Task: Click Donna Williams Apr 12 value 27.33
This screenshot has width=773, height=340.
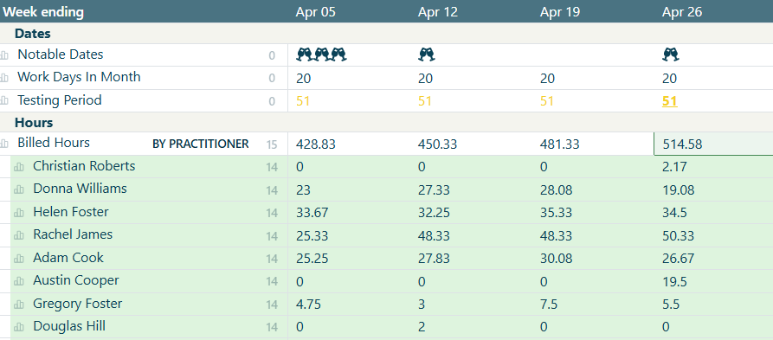Action: click(x=434, y=190)
